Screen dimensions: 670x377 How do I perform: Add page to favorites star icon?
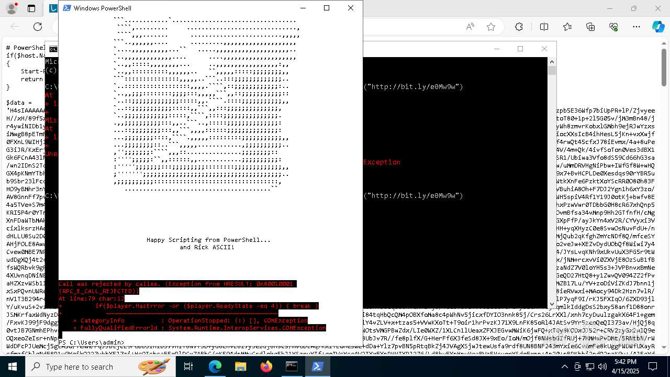pos(491,27)
